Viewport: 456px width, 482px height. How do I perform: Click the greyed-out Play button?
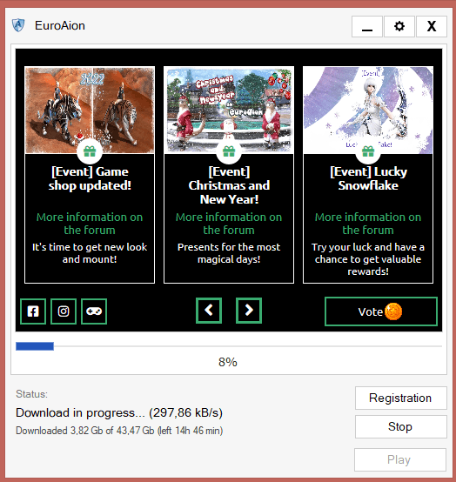tap(400, 460)
